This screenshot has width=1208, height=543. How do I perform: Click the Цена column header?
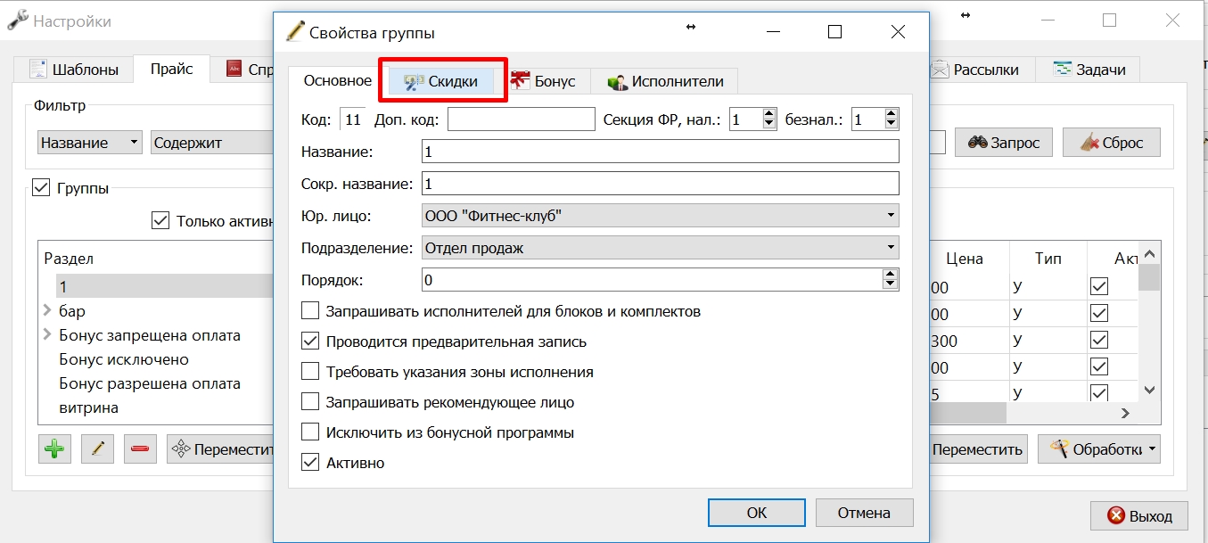[965, 259]
